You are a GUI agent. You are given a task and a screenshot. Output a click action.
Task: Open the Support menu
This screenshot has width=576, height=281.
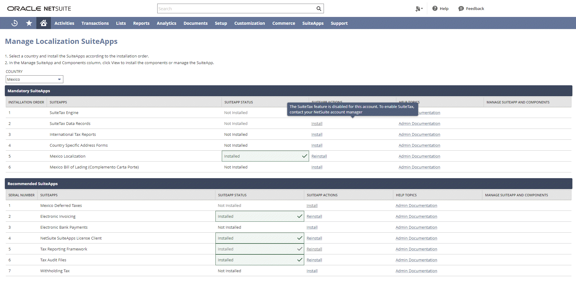(x=339, y=23)
